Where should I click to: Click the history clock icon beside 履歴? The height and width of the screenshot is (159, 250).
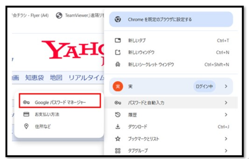pos(118,114)
